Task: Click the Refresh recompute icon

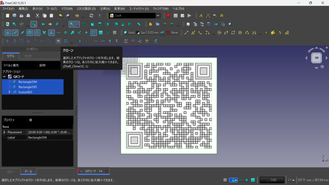Action: coord(91,15)
